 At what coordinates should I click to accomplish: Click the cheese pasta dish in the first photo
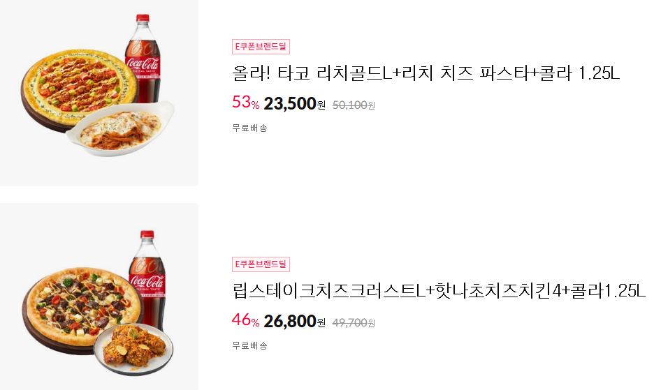click(x=120, y=128)
